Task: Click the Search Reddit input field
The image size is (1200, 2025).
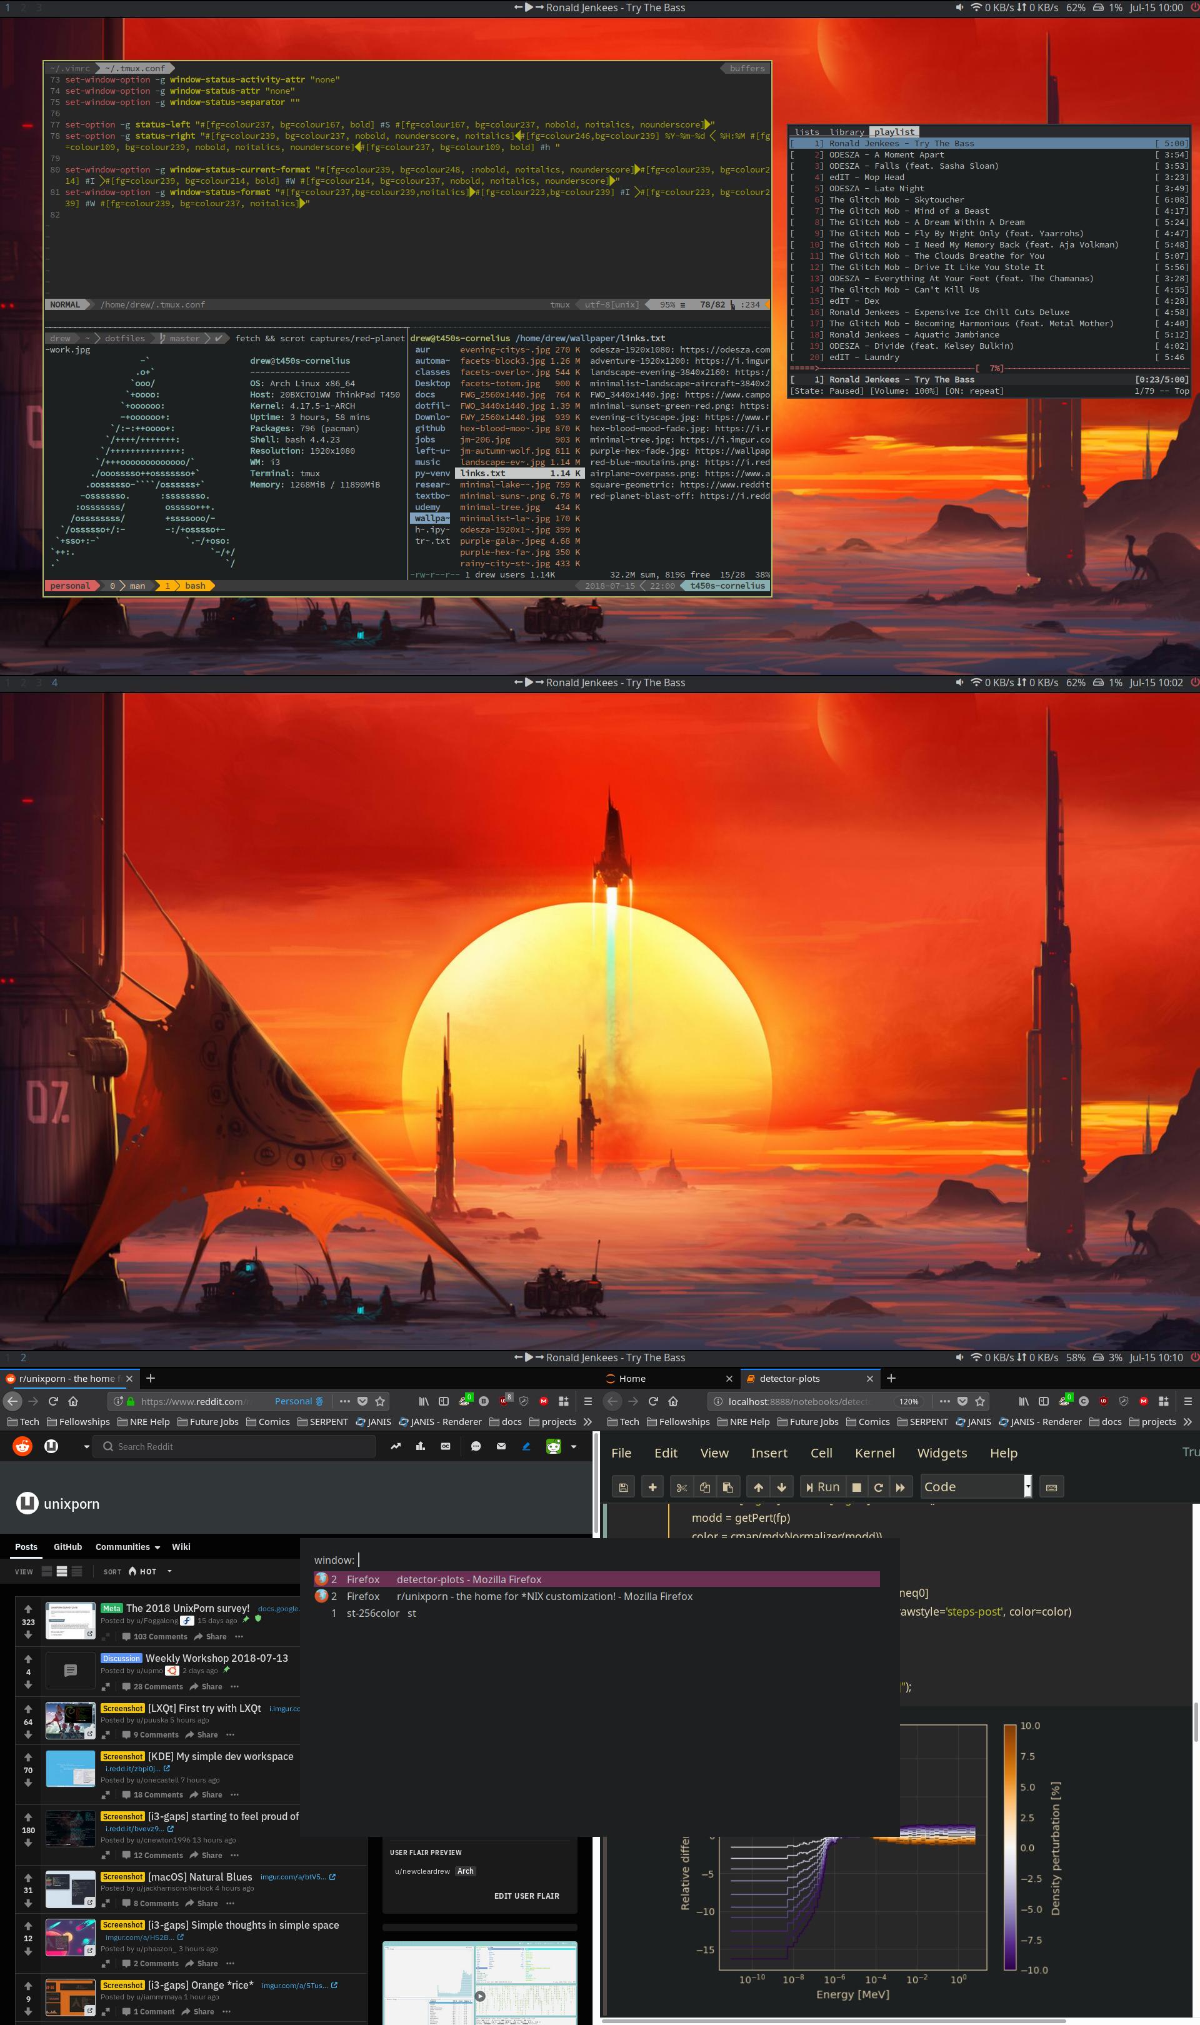Action: click(x=234, y=1446)
